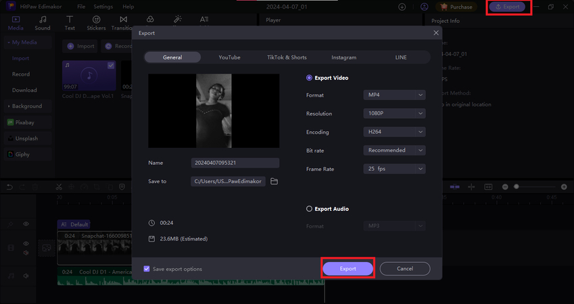
Task: Click the timeline zoom slider handle
Action: [x=516, y=186]
